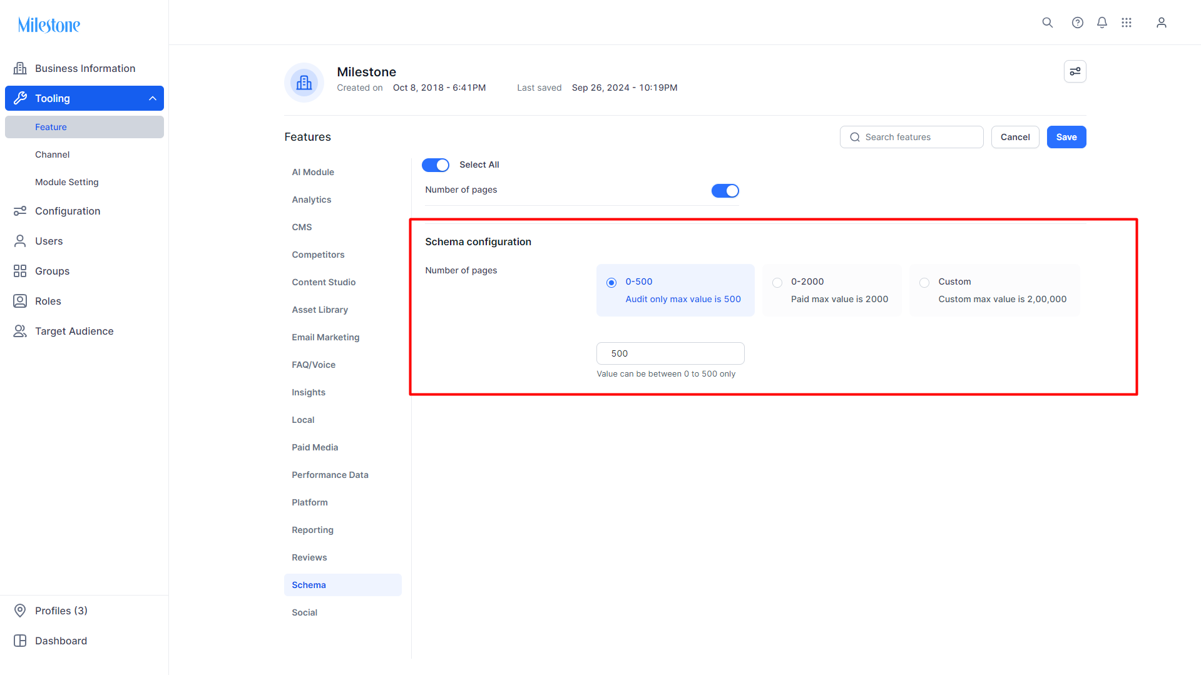This screenshot has width=1201, height=675.
Task: Select the Custom radio option
Action: (924, 283)
